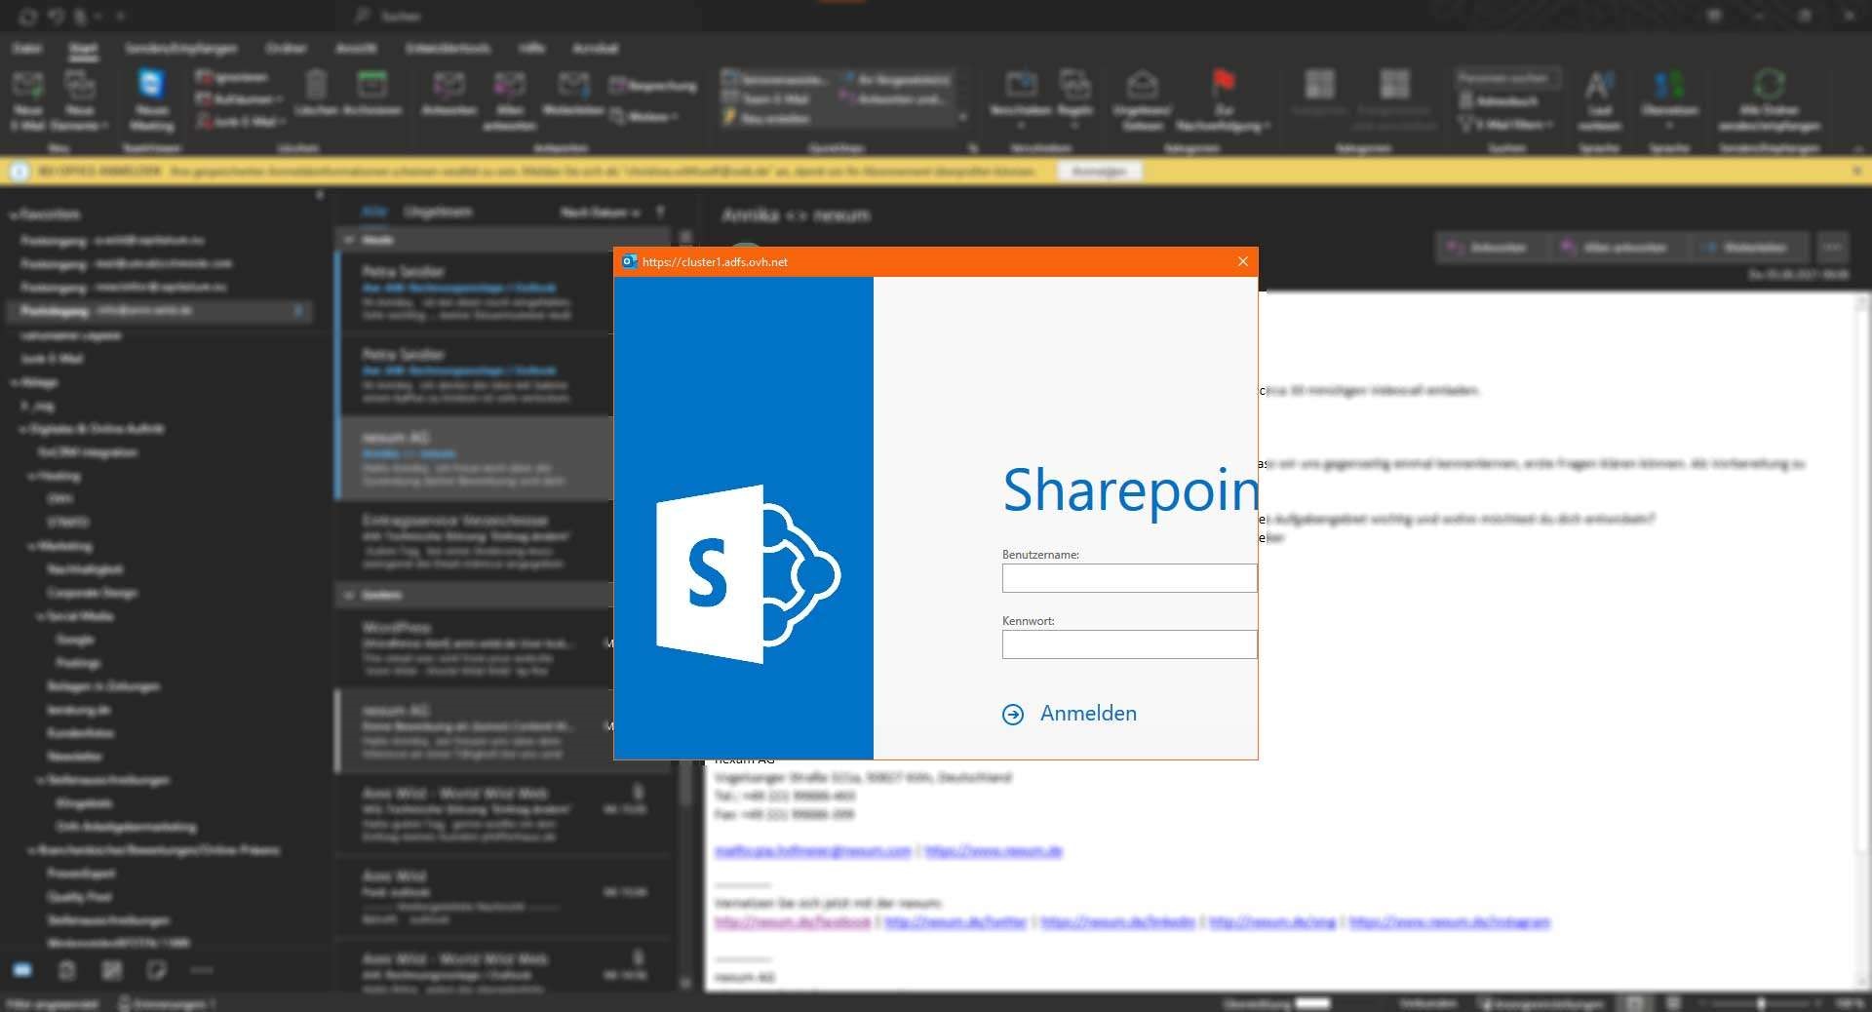The width and height of the screenshot is (1872, 1012).
Task: Toggle the message list filter funnel
Action: 662,212
